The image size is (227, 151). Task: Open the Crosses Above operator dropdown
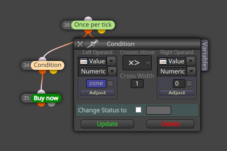tap(137, 63)
